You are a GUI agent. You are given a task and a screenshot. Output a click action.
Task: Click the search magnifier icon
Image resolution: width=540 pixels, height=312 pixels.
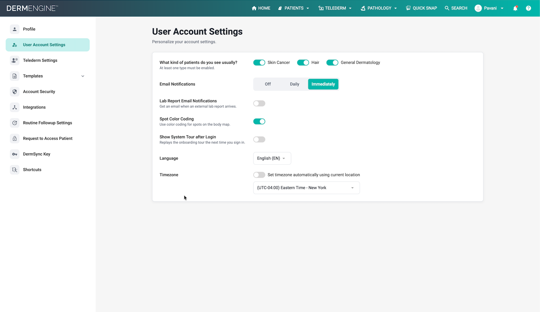coord(447,8)
